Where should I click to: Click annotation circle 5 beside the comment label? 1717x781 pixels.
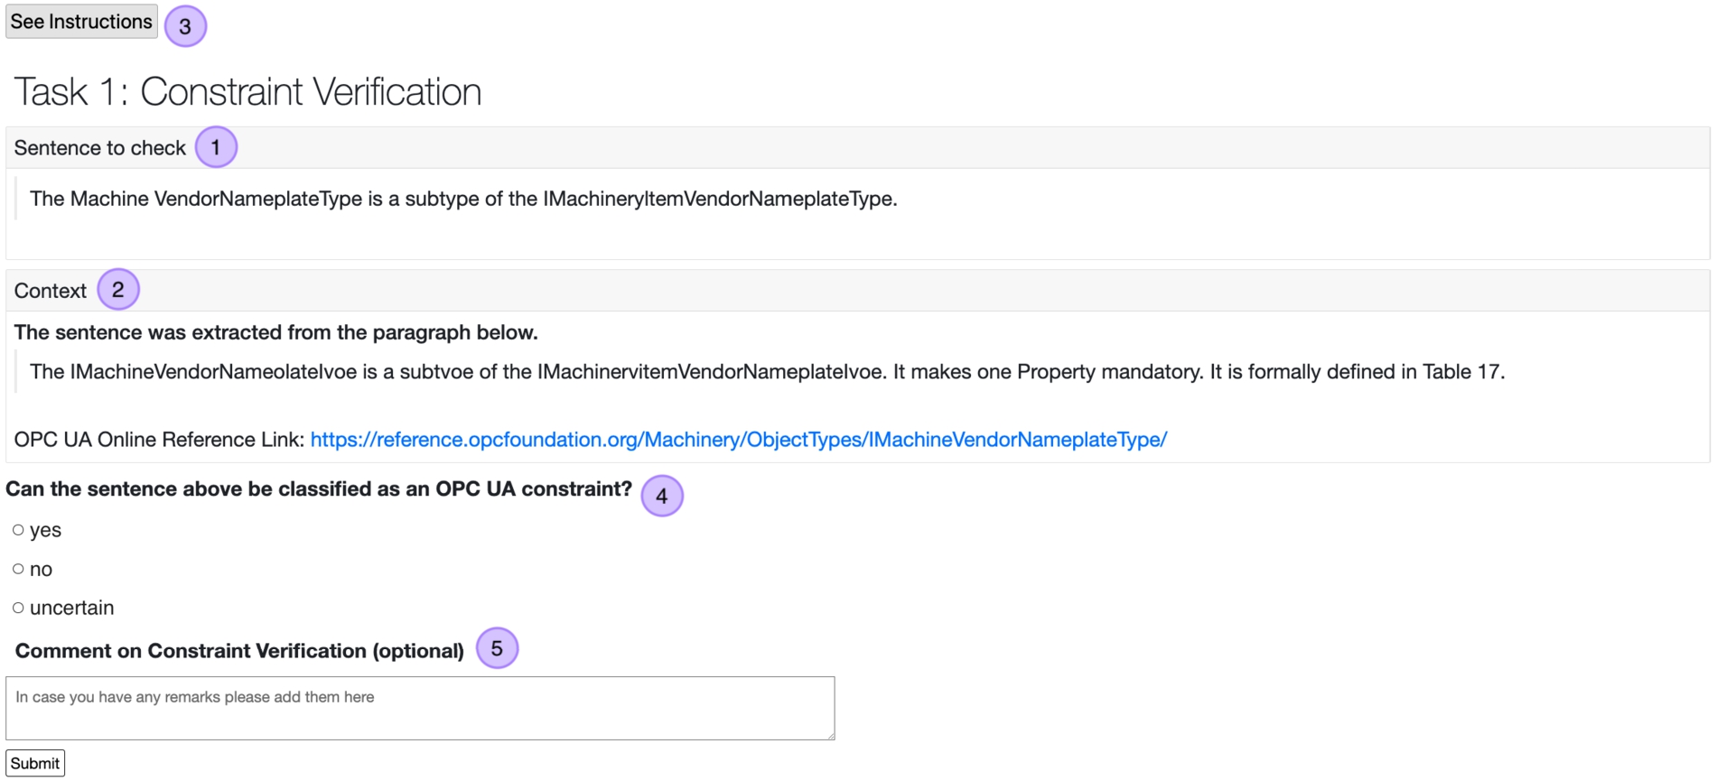[497, 648]
